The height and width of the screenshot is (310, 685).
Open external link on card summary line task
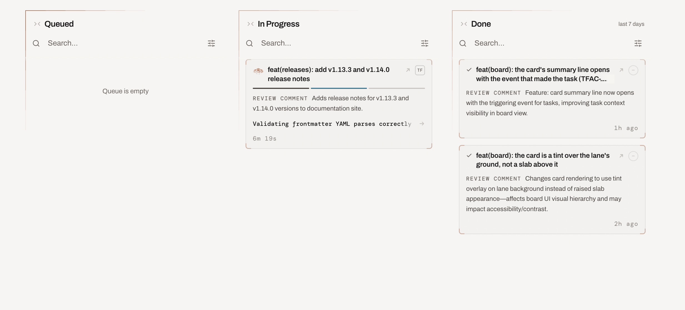(x=621, y=70)
